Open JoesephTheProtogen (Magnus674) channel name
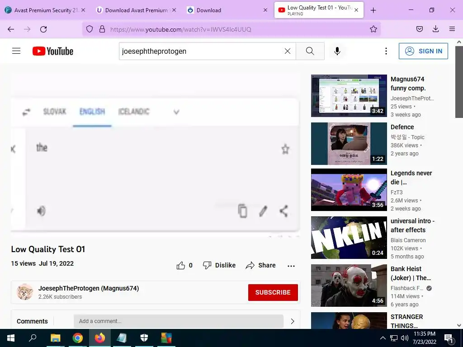The width and height of the screenshot is (463, 347). [x=89, y=288]
